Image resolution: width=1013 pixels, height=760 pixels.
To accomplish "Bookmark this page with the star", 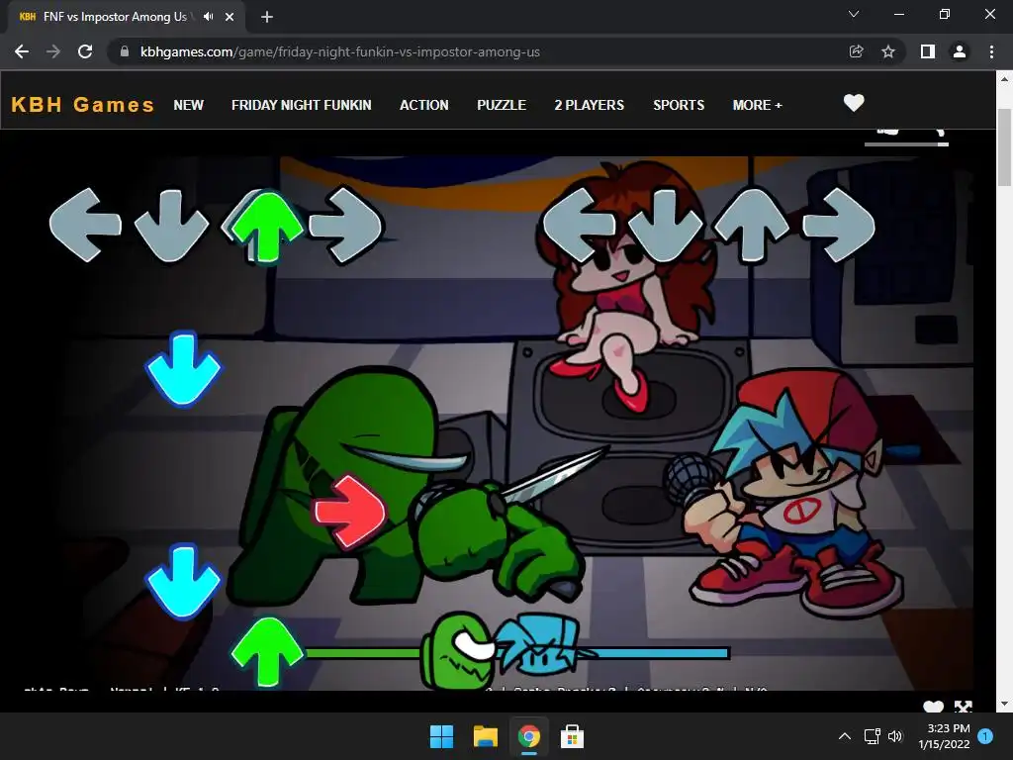I will tap(888, 51).
